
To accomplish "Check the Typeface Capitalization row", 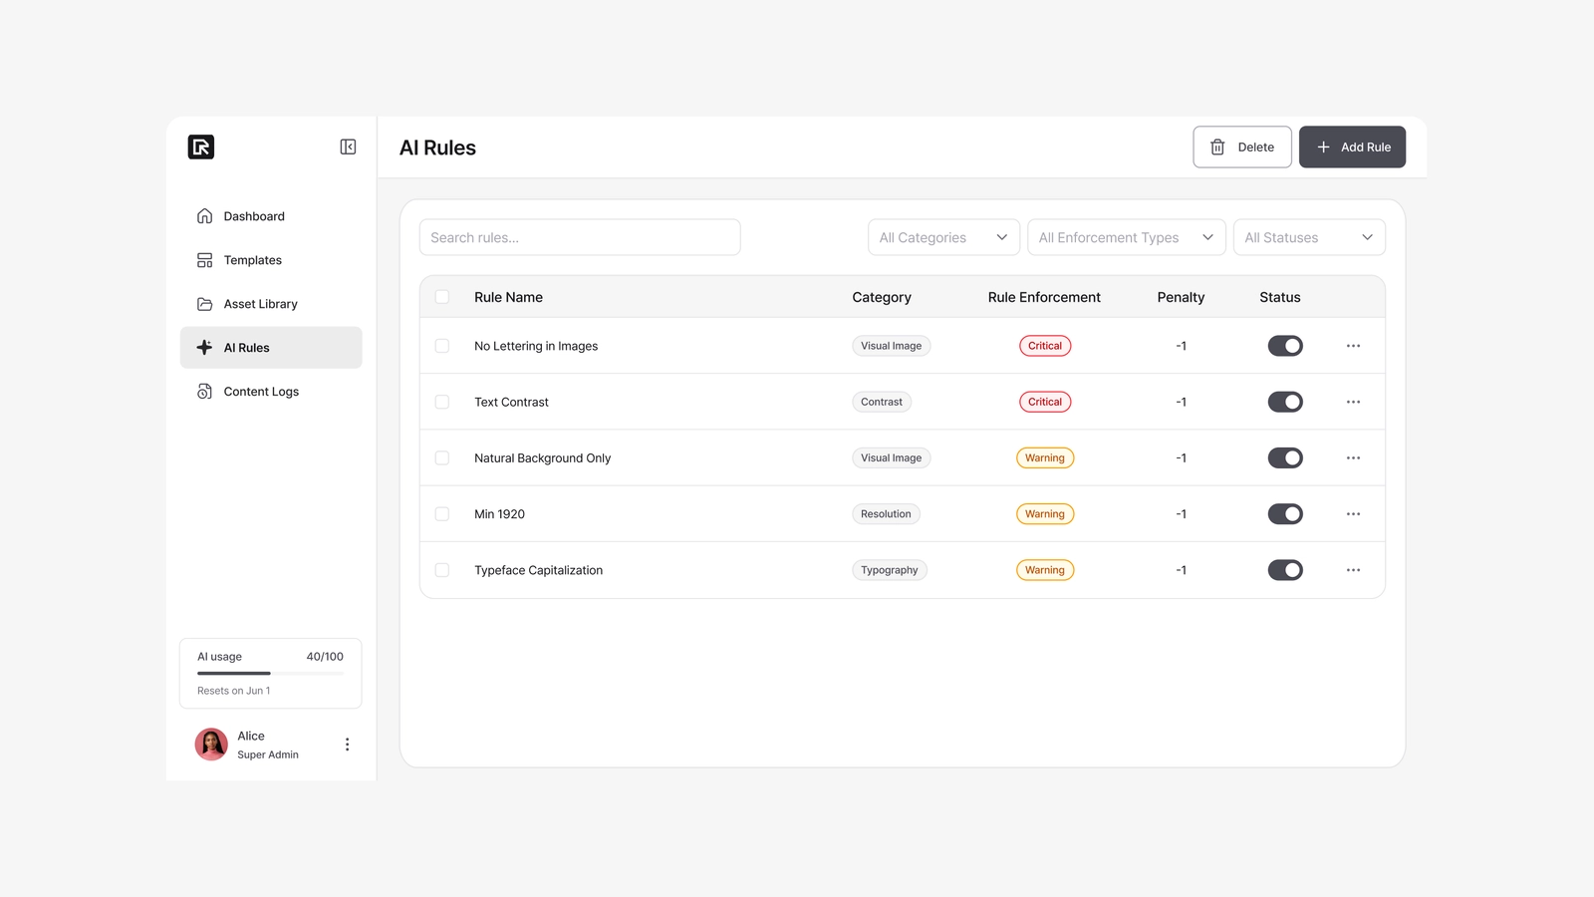I will 442,570.
